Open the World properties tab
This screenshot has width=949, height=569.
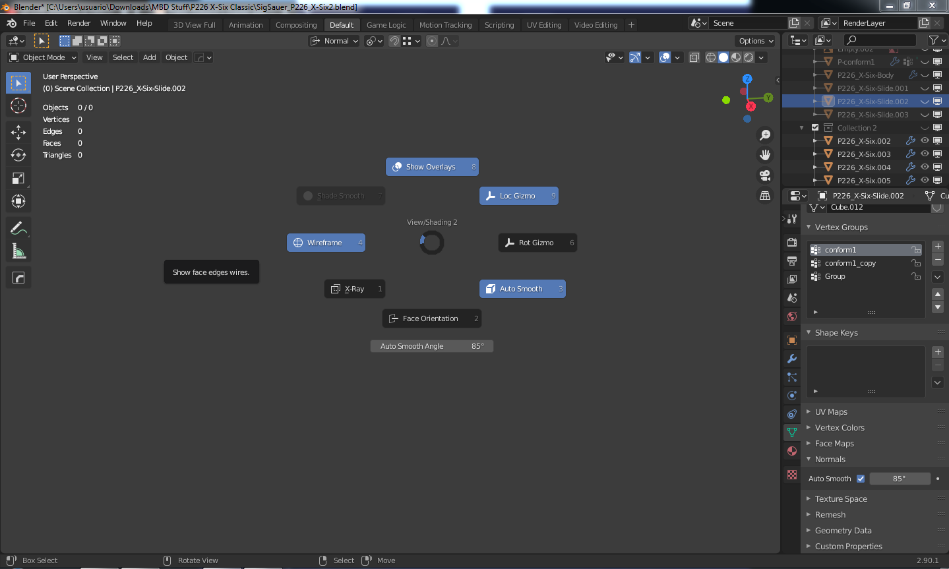click(x=792, y=316)
